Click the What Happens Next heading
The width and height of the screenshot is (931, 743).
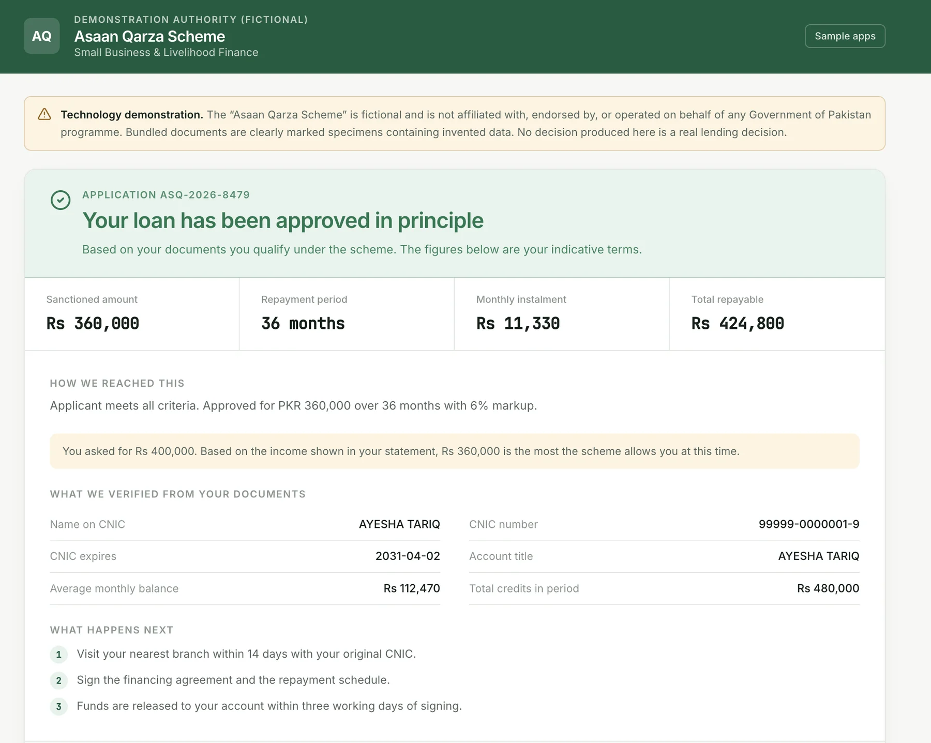pyautogui.click(x=111, y=630)
